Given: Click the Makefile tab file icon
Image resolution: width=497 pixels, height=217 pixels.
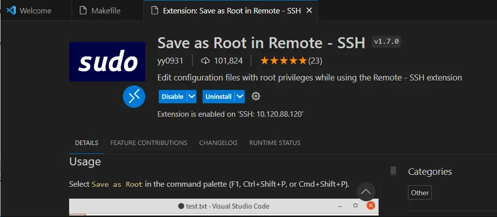Looking at the screenshot, I should pyautogui.click(x=83, y=10).
